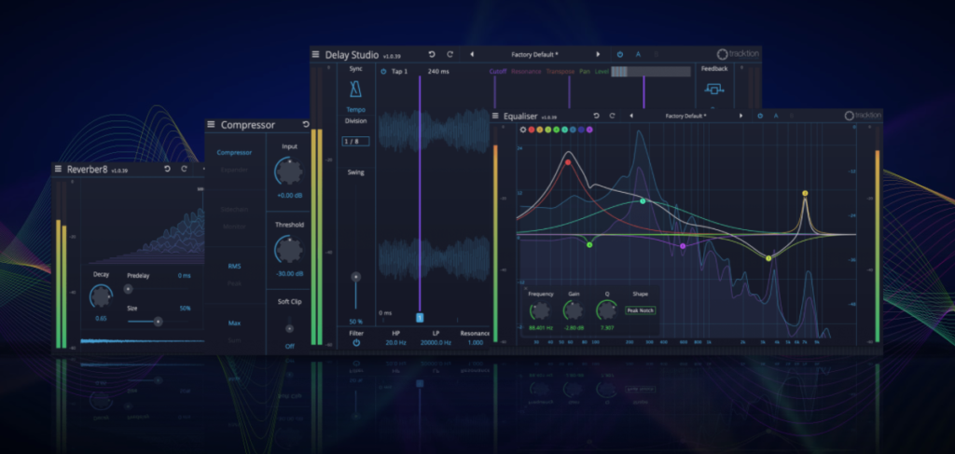Viewport: 955px width, 454px height.
Task: Open the Equaliser hamburger menu
Action: [496, 116]
